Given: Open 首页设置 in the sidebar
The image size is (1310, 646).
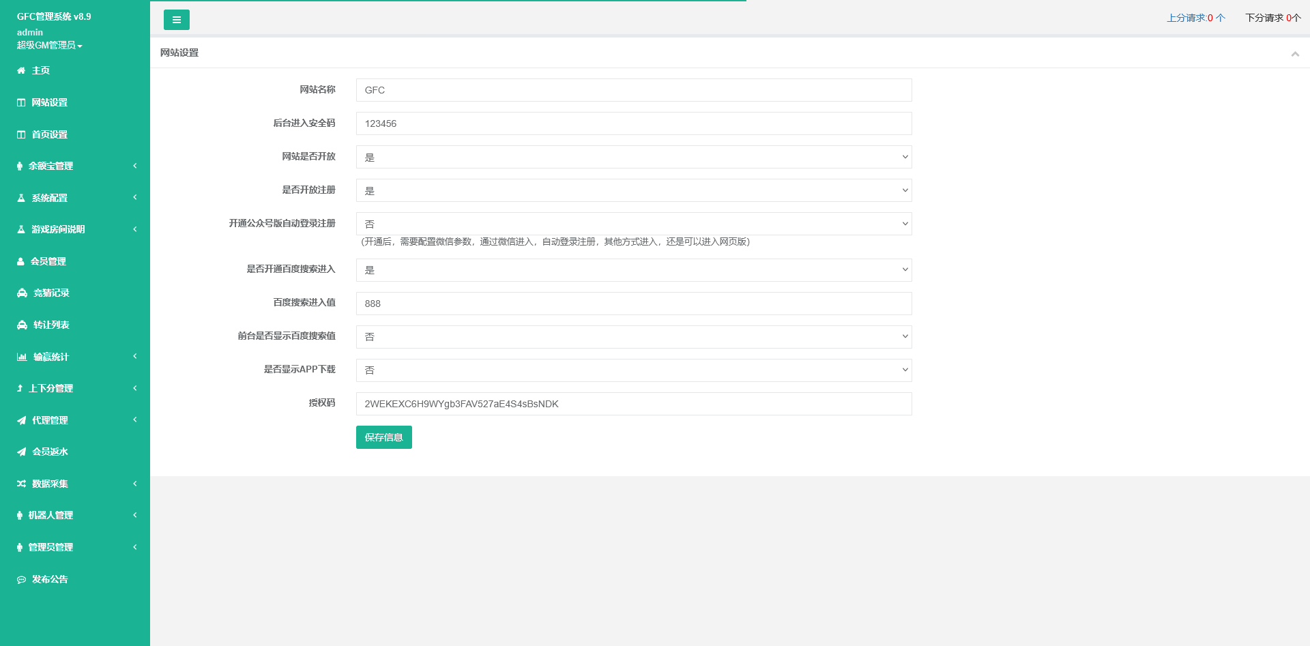Looking at the screenshot, I should (49, 134).
